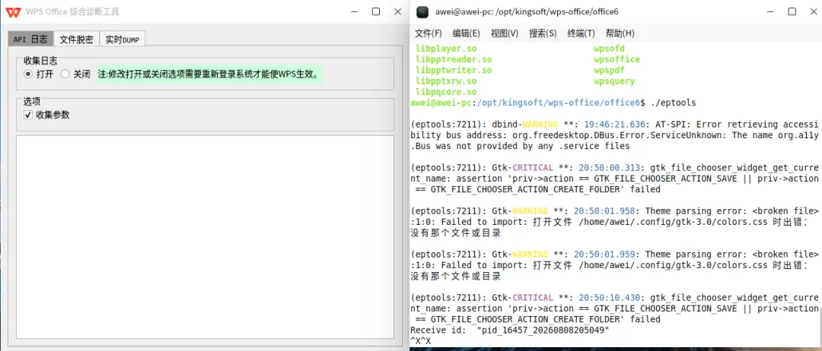Screen dimensions: 822x351
Task: Open the 编辑(E) menu in terminal
Action: 466,33
